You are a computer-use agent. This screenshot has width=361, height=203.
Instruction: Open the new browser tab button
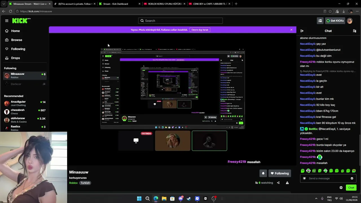tap(236, 4)
